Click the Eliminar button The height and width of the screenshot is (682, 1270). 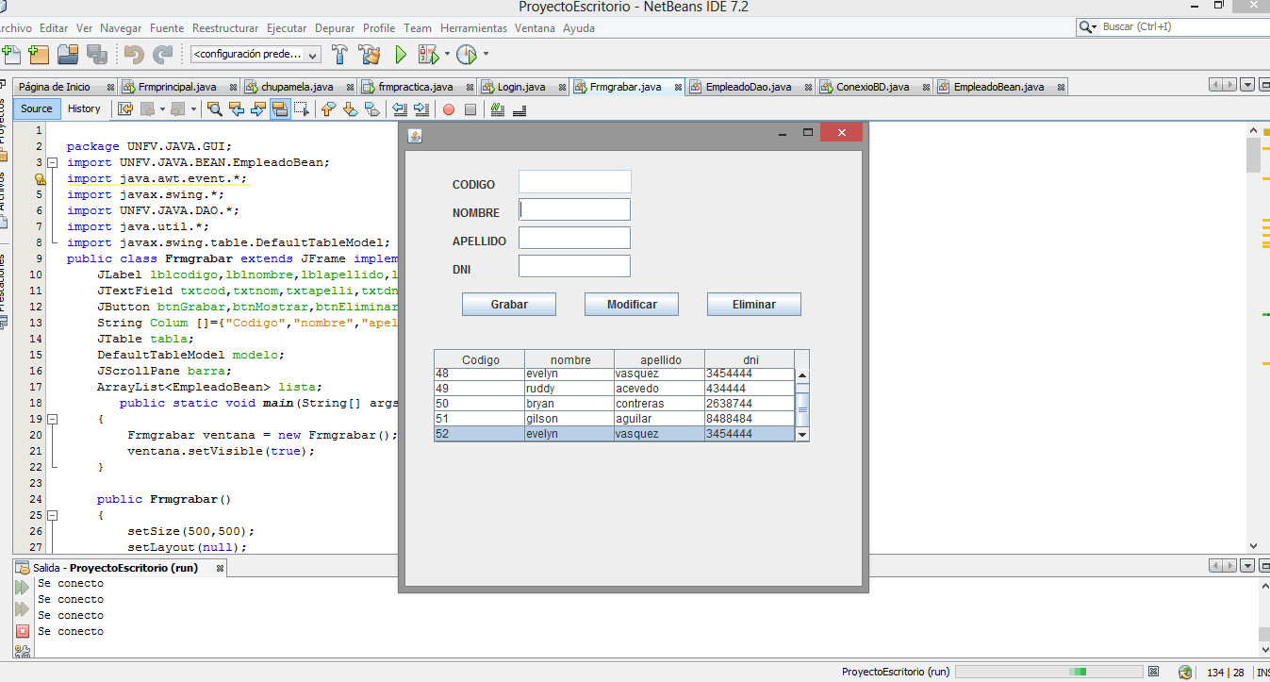pos(754,304)
